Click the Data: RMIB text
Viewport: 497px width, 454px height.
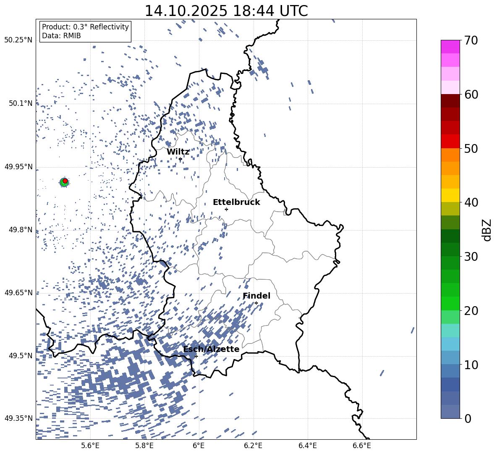coord(61,36)
